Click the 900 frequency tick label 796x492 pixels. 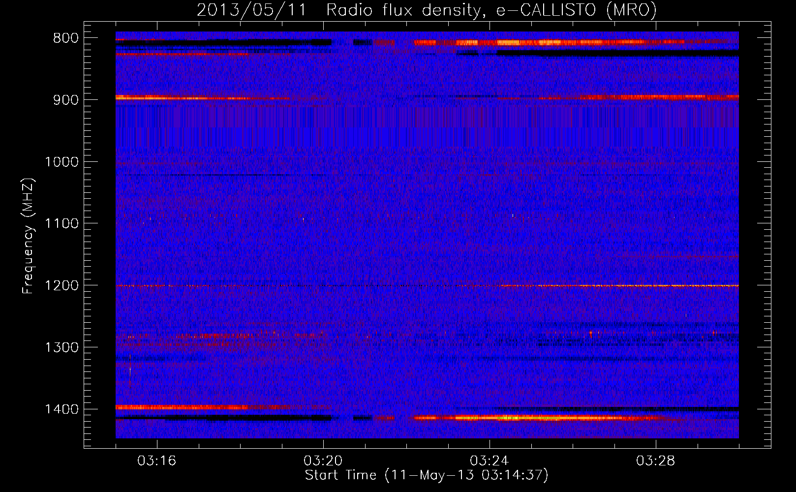tap(66, 100)
